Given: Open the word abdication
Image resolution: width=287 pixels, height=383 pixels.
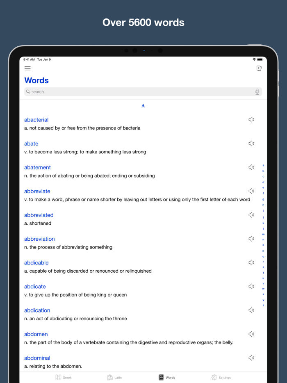Looking at the screenshot, I should pyautogui.click(x=37, y=310).
